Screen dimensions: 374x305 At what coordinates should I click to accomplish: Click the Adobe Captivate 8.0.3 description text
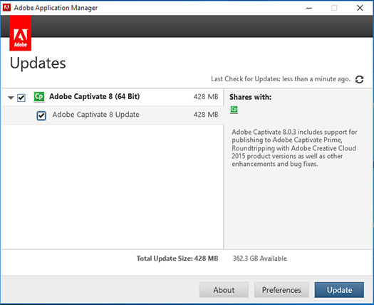click(x=294, y=148)
